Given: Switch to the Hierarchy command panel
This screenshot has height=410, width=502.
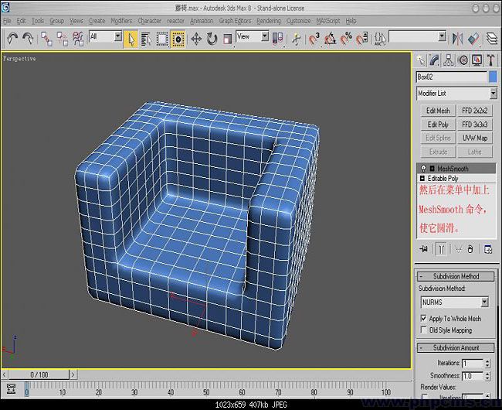Looking at the screenshot, I should 449,60.
